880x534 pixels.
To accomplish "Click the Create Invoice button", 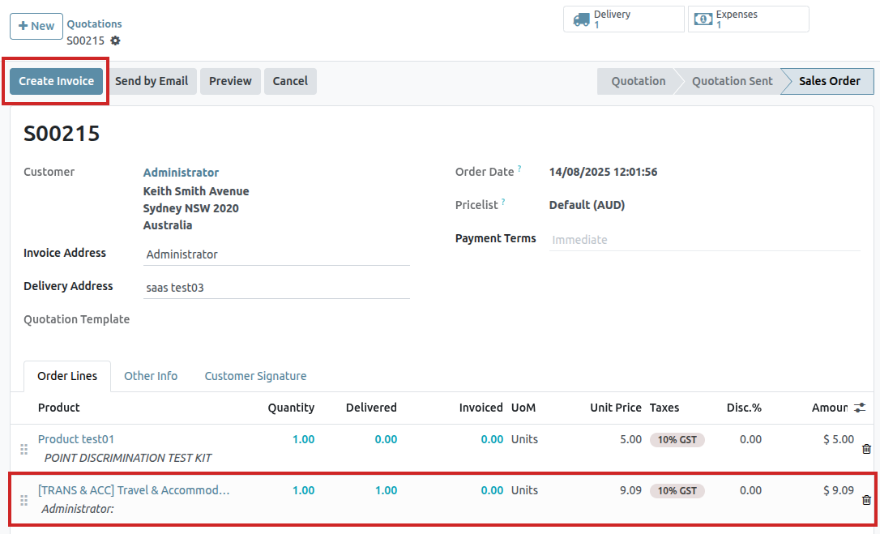I will click(57, 81).
